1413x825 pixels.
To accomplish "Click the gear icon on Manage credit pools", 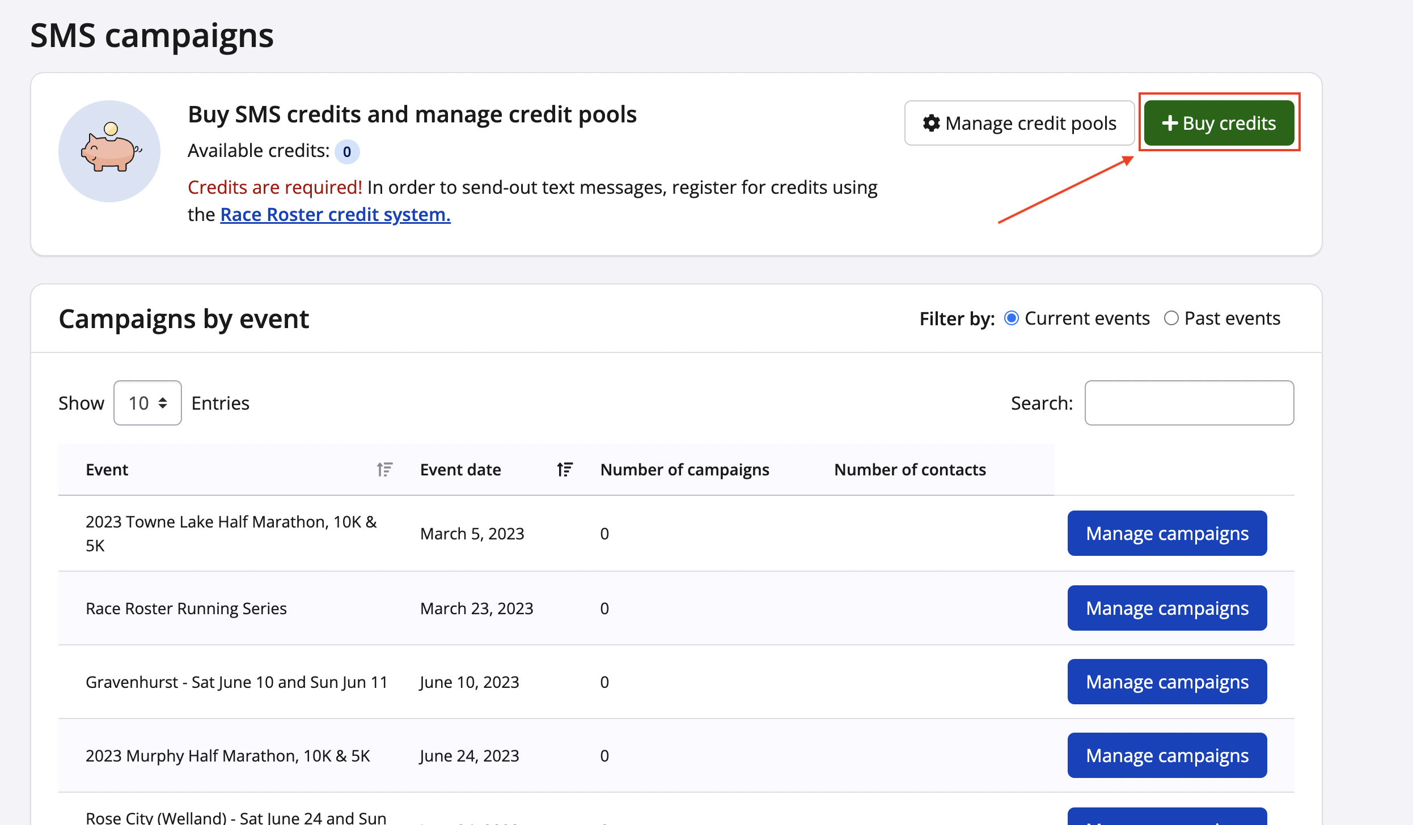I will pyautogui.click(x=931, y=123).
